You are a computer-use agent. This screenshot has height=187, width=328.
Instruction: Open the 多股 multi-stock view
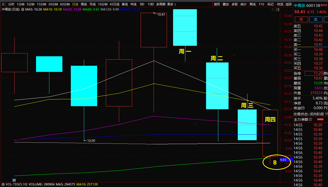pos(235,4)
